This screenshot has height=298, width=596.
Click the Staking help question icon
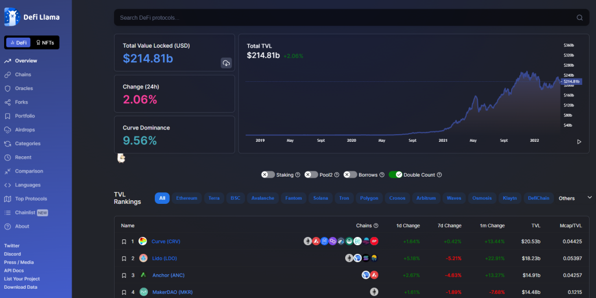(297, 175)
